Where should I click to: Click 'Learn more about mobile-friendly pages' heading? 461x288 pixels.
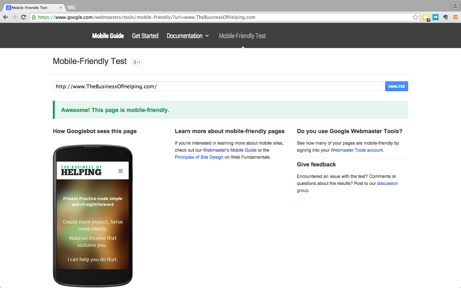click(x=230, y=131)
